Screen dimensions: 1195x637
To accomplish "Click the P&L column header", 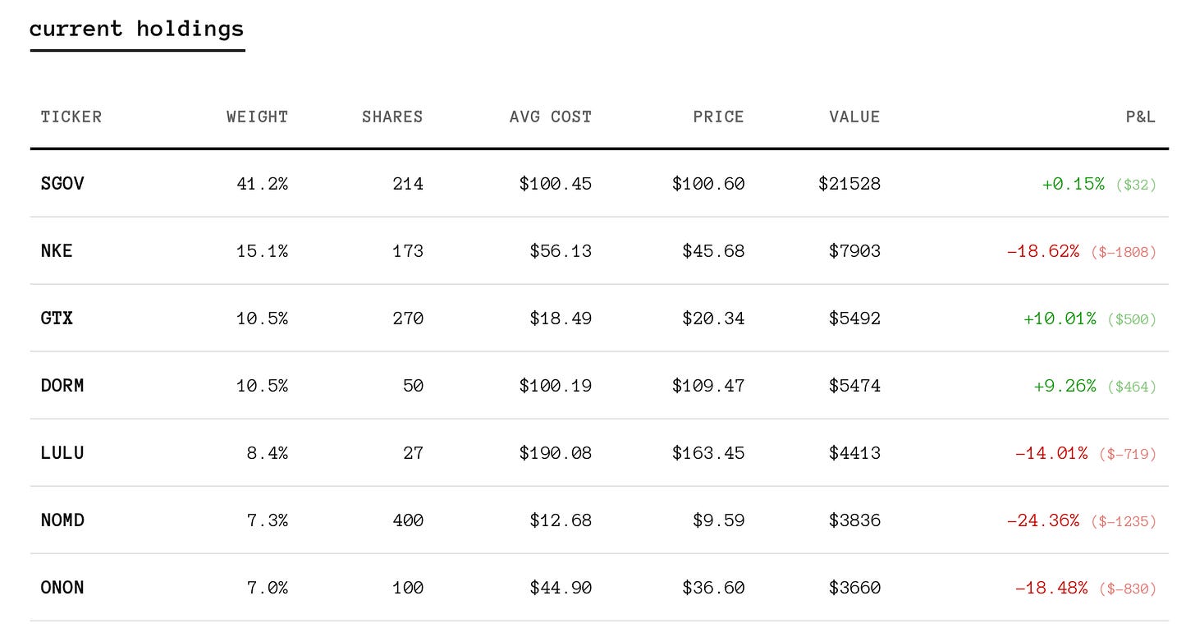I will click(1140, 117).
